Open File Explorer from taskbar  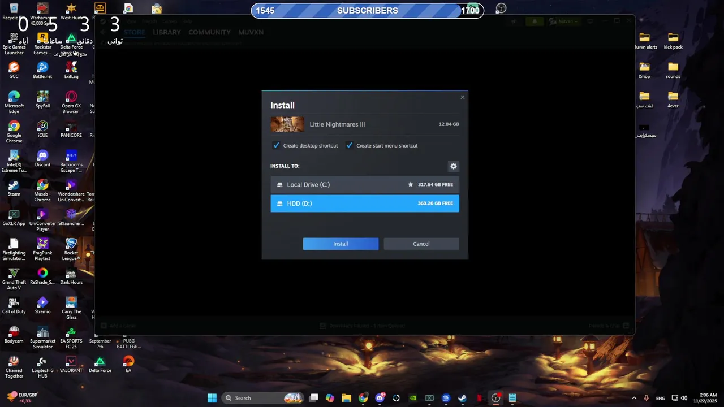click(x=346, y=398)
